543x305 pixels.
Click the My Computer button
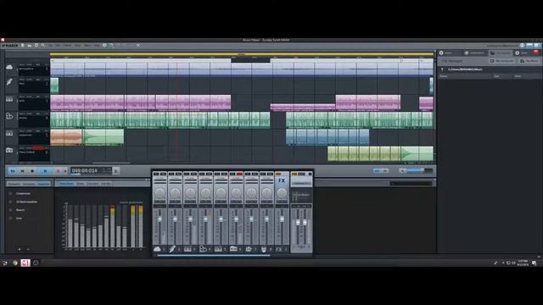[x=501, y=61]
